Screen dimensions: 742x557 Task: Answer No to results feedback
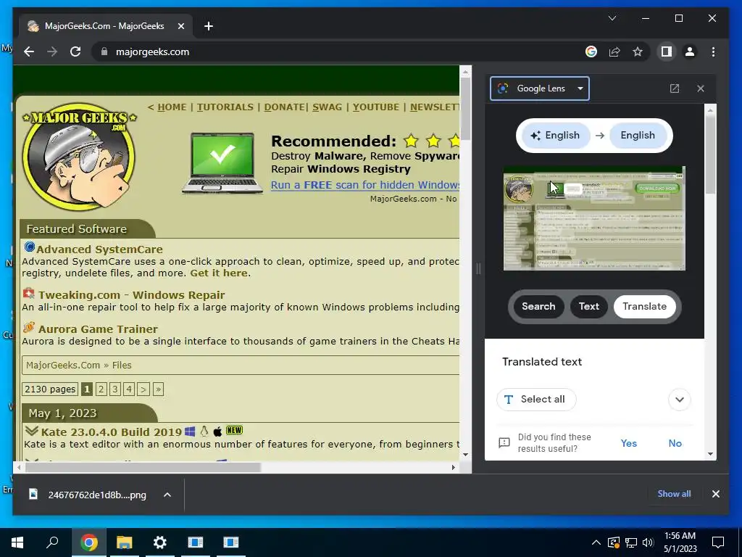[x=675, y=443]
